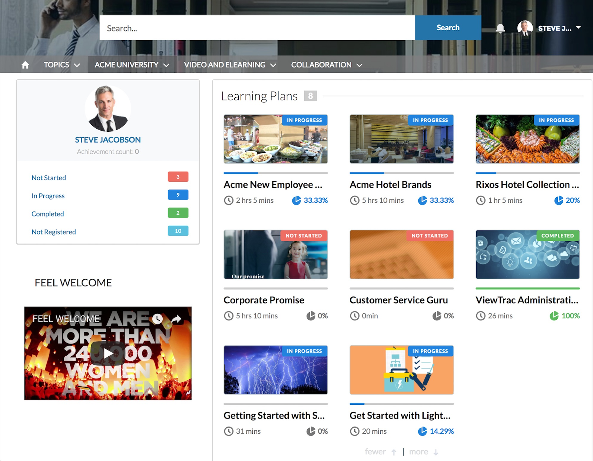Click the clock icon for Rixos Hotel Collection
The height and width of the screenshot is (461, 593).
click(481, 201)
